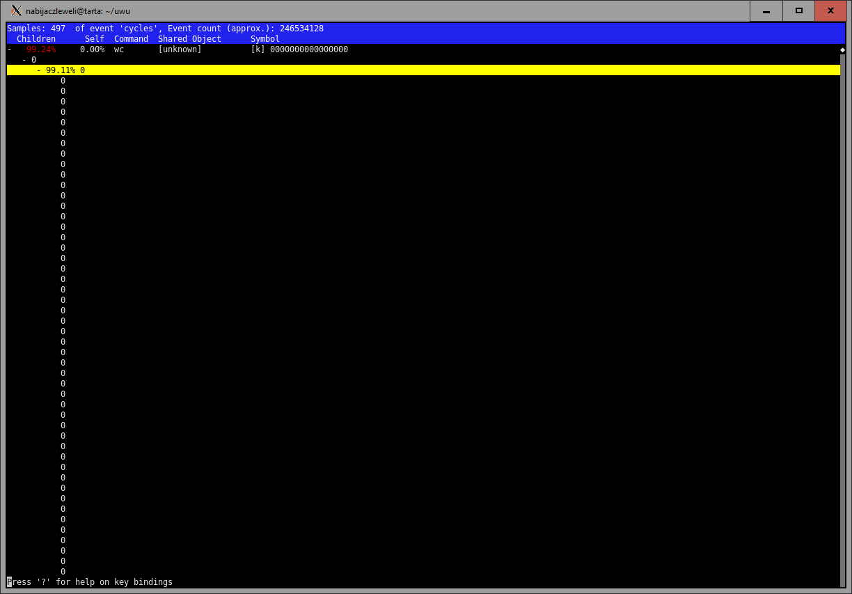Maximize the terminal window
This screenshot has height=594, width=852.
coord(798,10)
